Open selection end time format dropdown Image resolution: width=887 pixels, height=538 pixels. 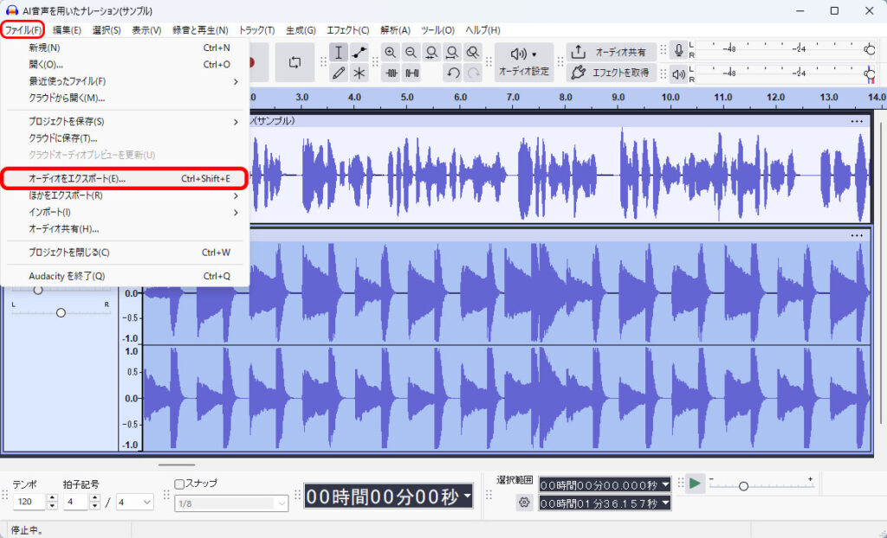pyautogui.click(x=665, y=503)
